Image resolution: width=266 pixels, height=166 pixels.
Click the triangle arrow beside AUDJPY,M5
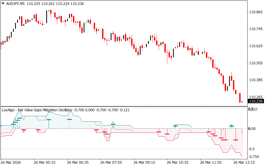pos(3,4)
